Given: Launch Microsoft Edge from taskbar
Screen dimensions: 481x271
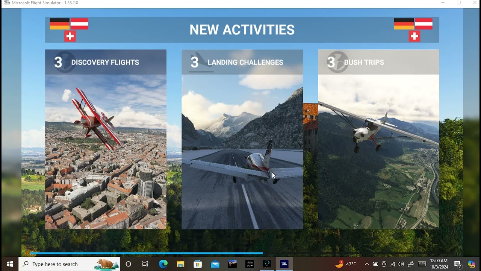Looking at the screenshot, I should [x=163, y=264].
